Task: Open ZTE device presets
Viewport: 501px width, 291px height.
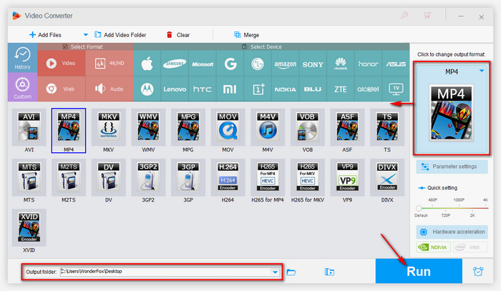Action: click(341, 89)
